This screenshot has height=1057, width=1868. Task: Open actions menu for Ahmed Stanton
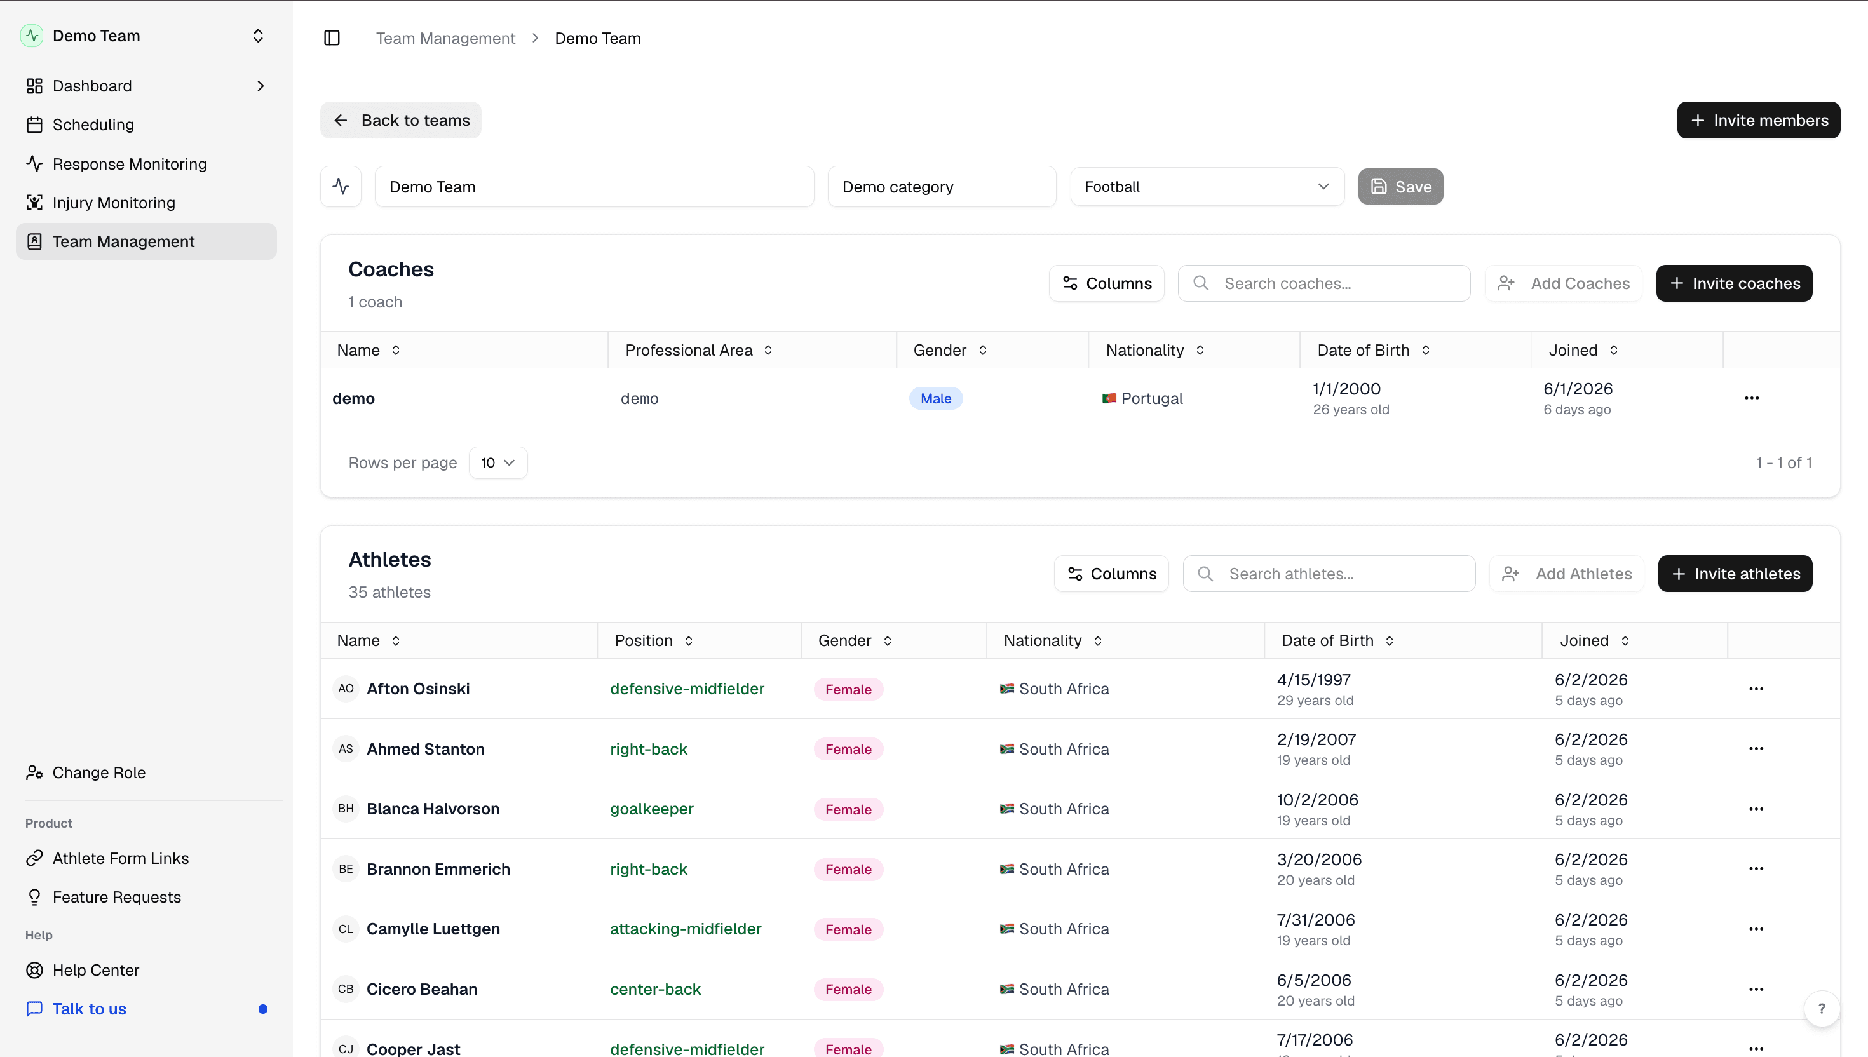(1756, 748)
